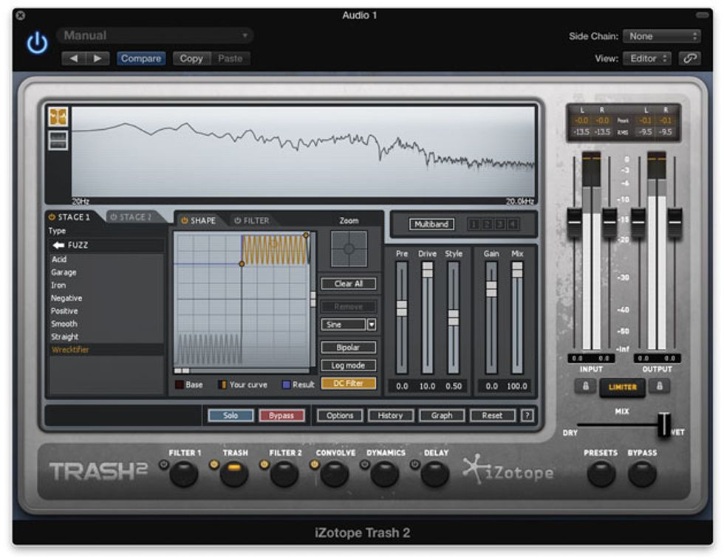This screenshot has height=560, width=724.
Task: Select the Dynamics module knob
Action: 385,474
